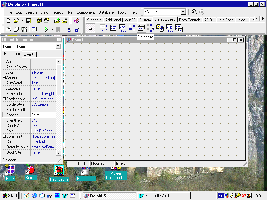The image size is (267, 200).
Task: Click Object Inspector scroll down arrow
Action: [x=58, y=153]
